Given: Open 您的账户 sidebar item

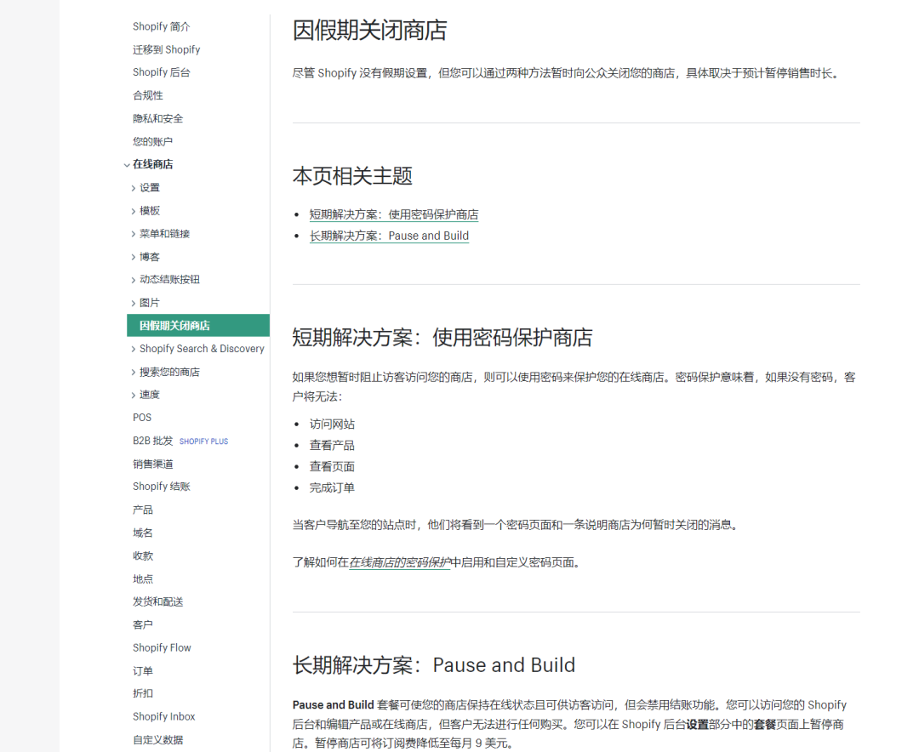Looking at the screenshot, I should coord(152,141).
